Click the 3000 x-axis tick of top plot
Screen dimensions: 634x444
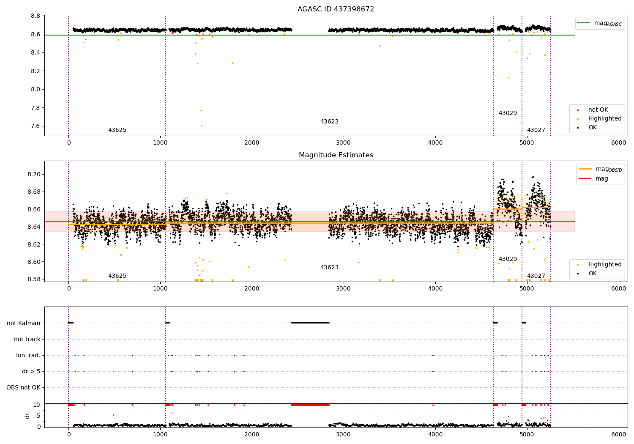coord(343,143)
